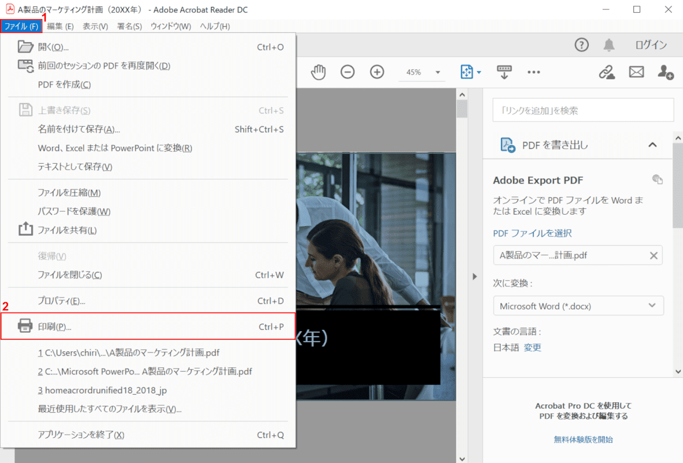The image size is (683, 463).
Task: Click the share link icon
Action: [x=607, y=72]
